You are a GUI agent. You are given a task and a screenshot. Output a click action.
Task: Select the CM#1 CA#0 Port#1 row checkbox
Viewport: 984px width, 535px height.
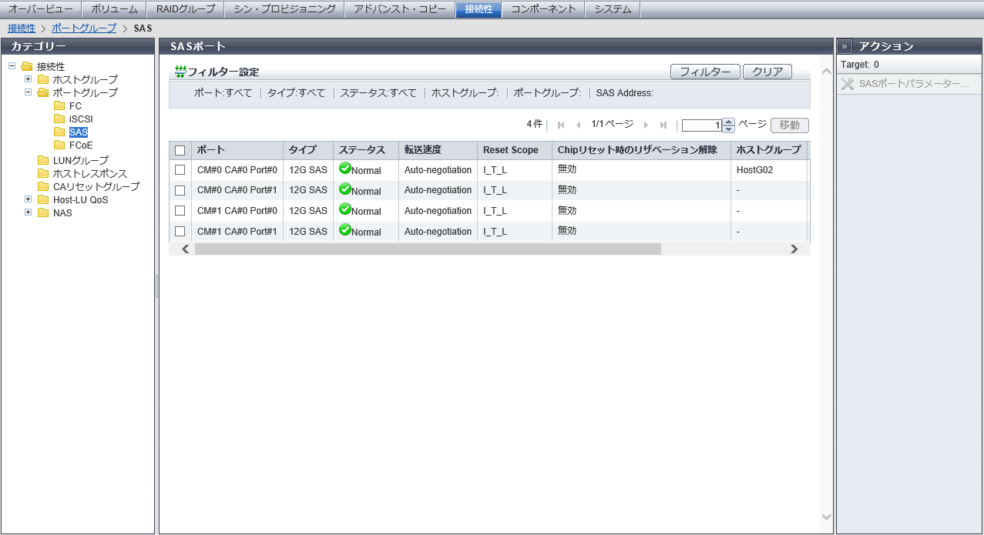(x=180, y=231)
